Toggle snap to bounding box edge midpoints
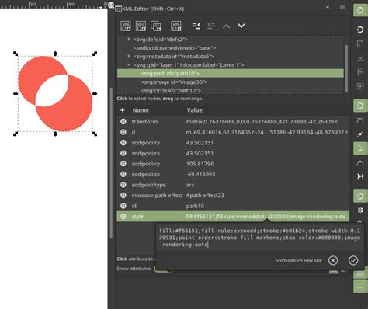This screenshot has width=368, height=309. point(360,72)
